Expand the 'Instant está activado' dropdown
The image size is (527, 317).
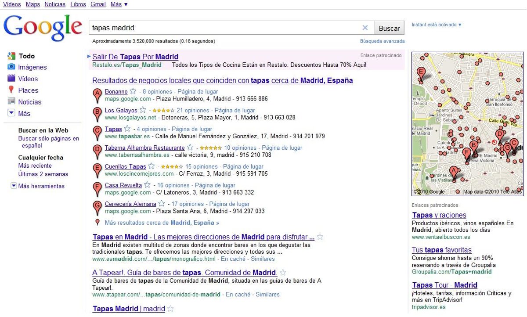[437, 25]
